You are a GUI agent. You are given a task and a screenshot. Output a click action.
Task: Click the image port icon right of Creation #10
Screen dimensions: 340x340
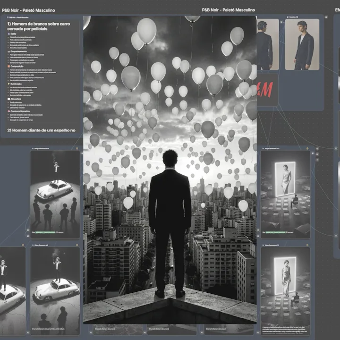326,17
